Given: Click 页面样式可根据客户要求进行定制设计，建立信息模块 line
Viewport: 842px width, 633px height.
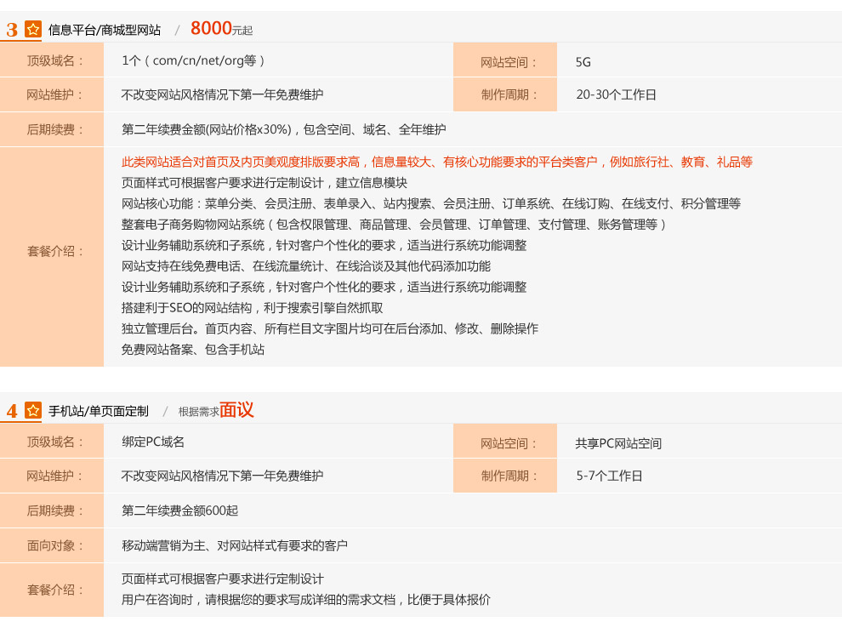Looking at the screenshot, I should pyautogui.click(x=265, y=183).
